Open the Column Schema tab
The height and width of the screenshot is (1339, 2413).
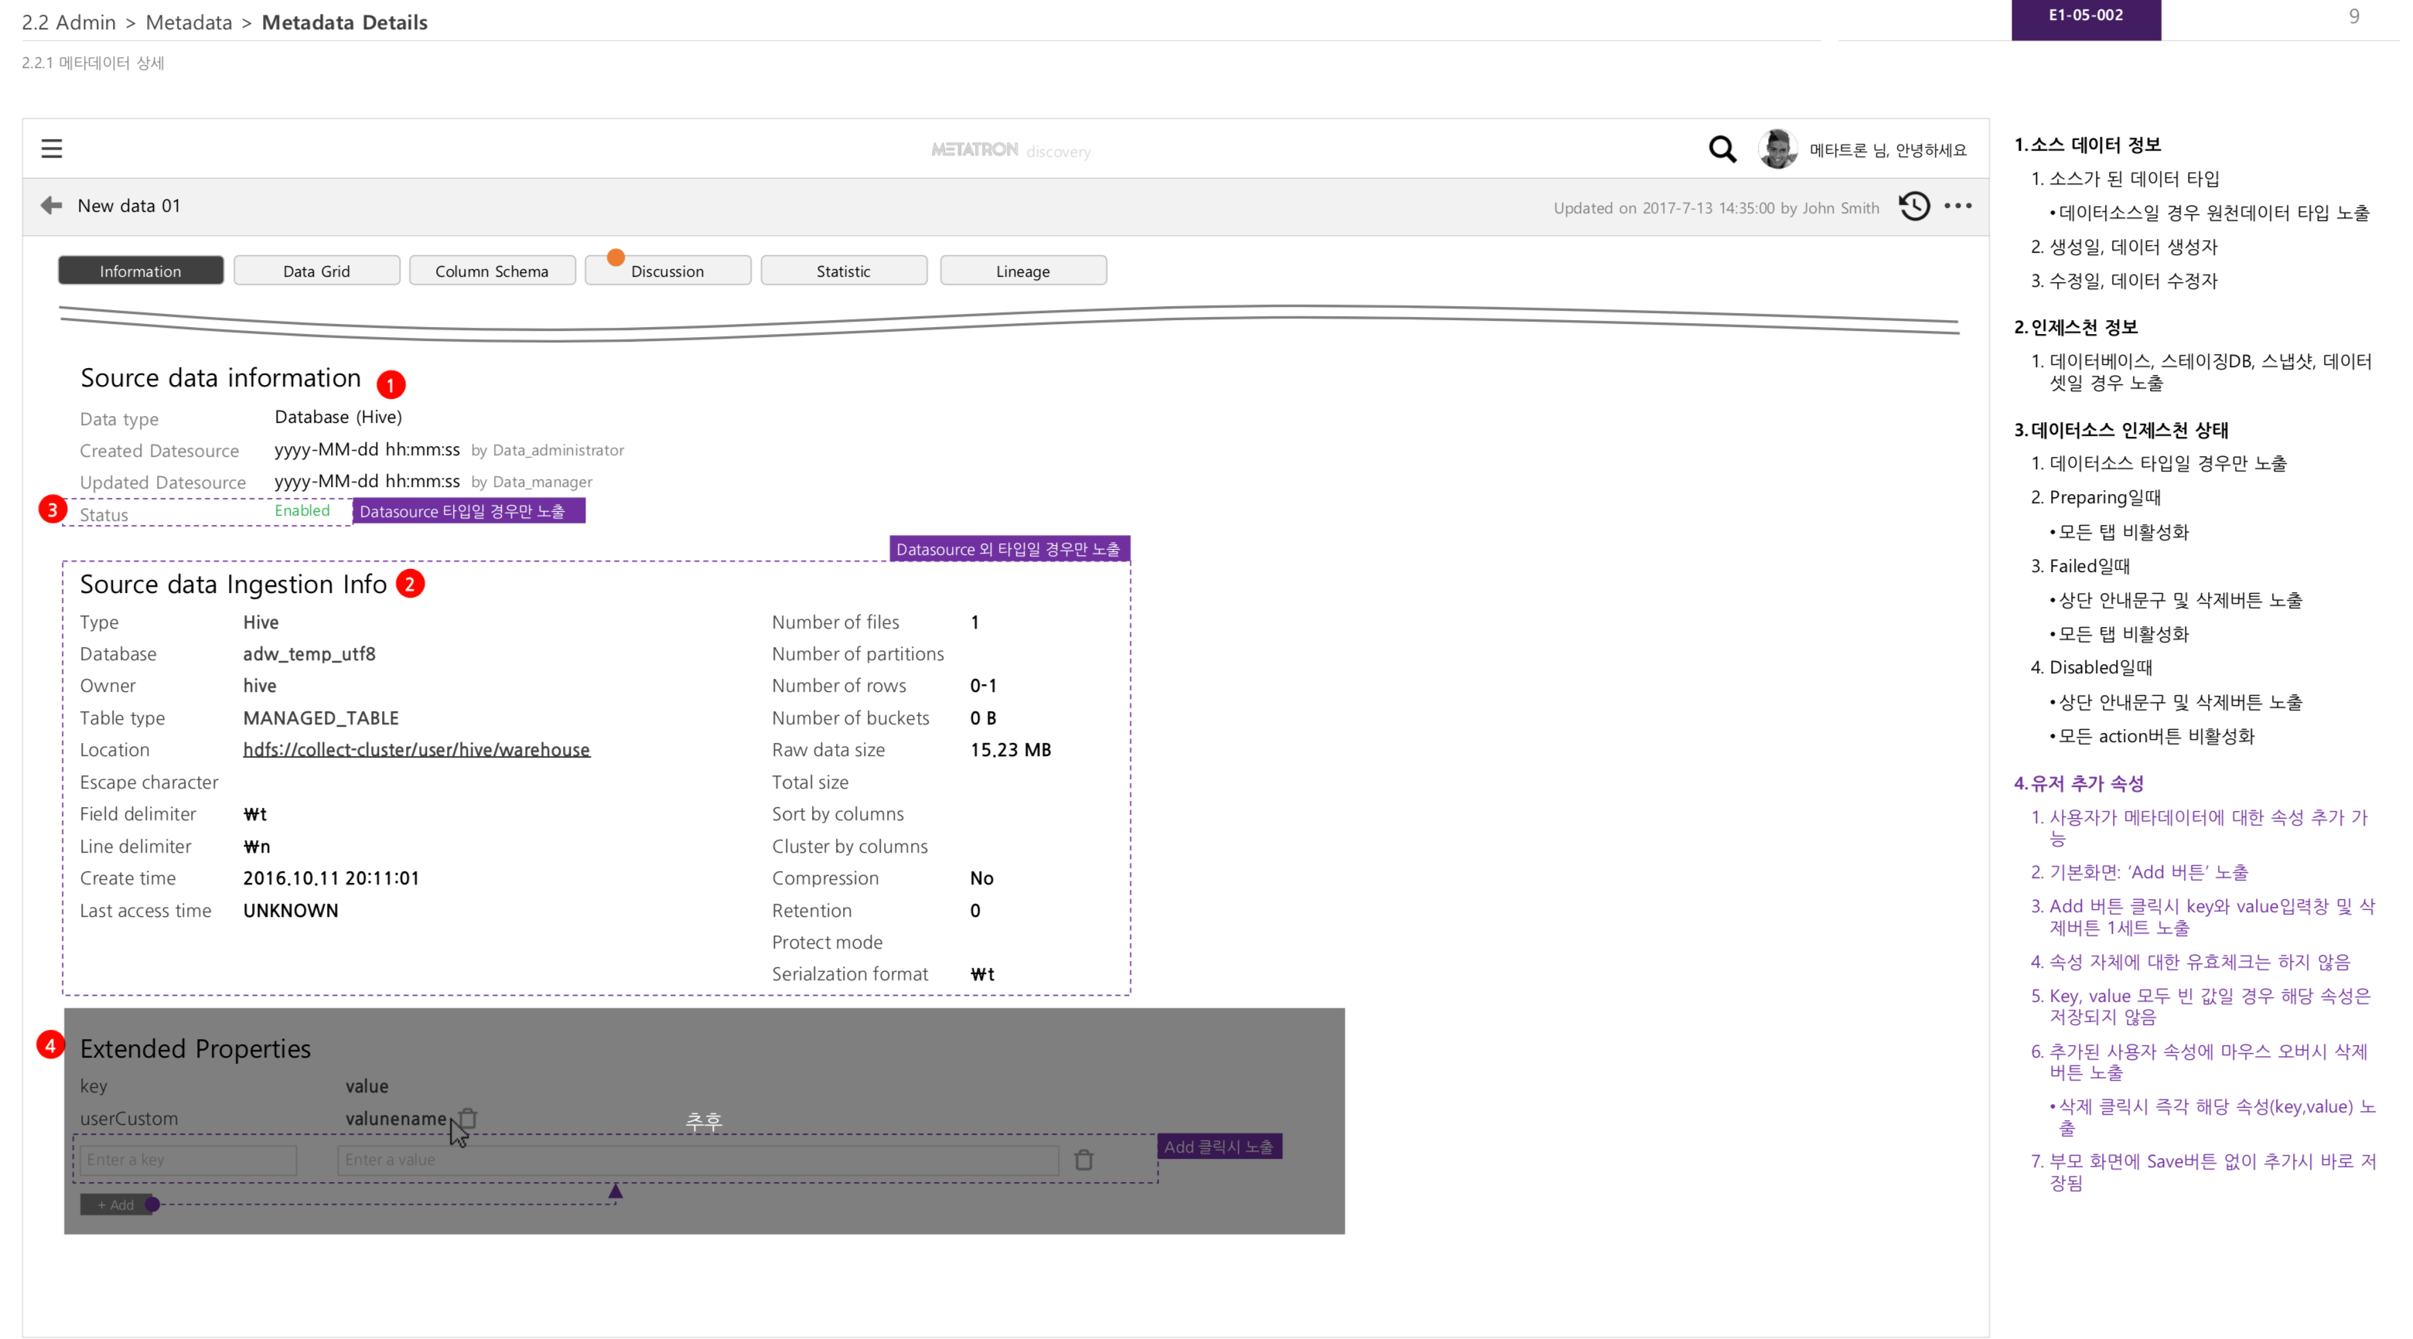click(x=492, y=271)
